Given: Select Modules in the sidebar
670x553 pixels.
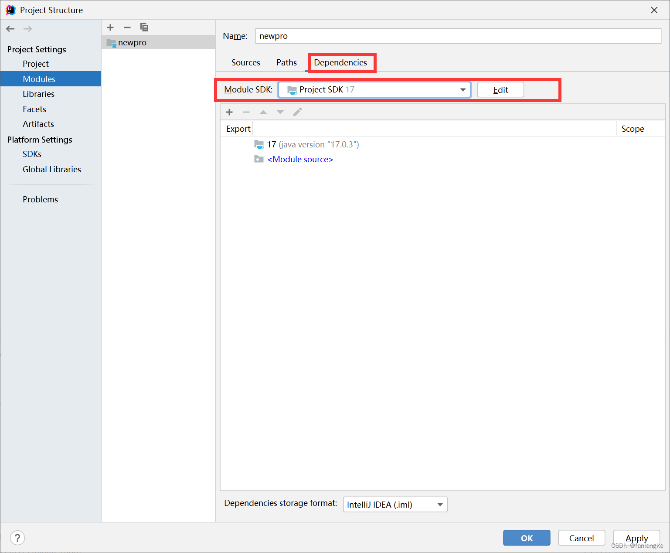Looking at the screenshot, I should (x=51, y=79).
